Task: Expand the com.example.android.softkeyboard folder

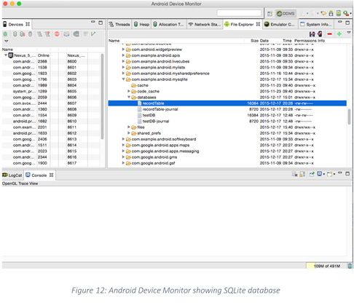Action: coord(123,139)
